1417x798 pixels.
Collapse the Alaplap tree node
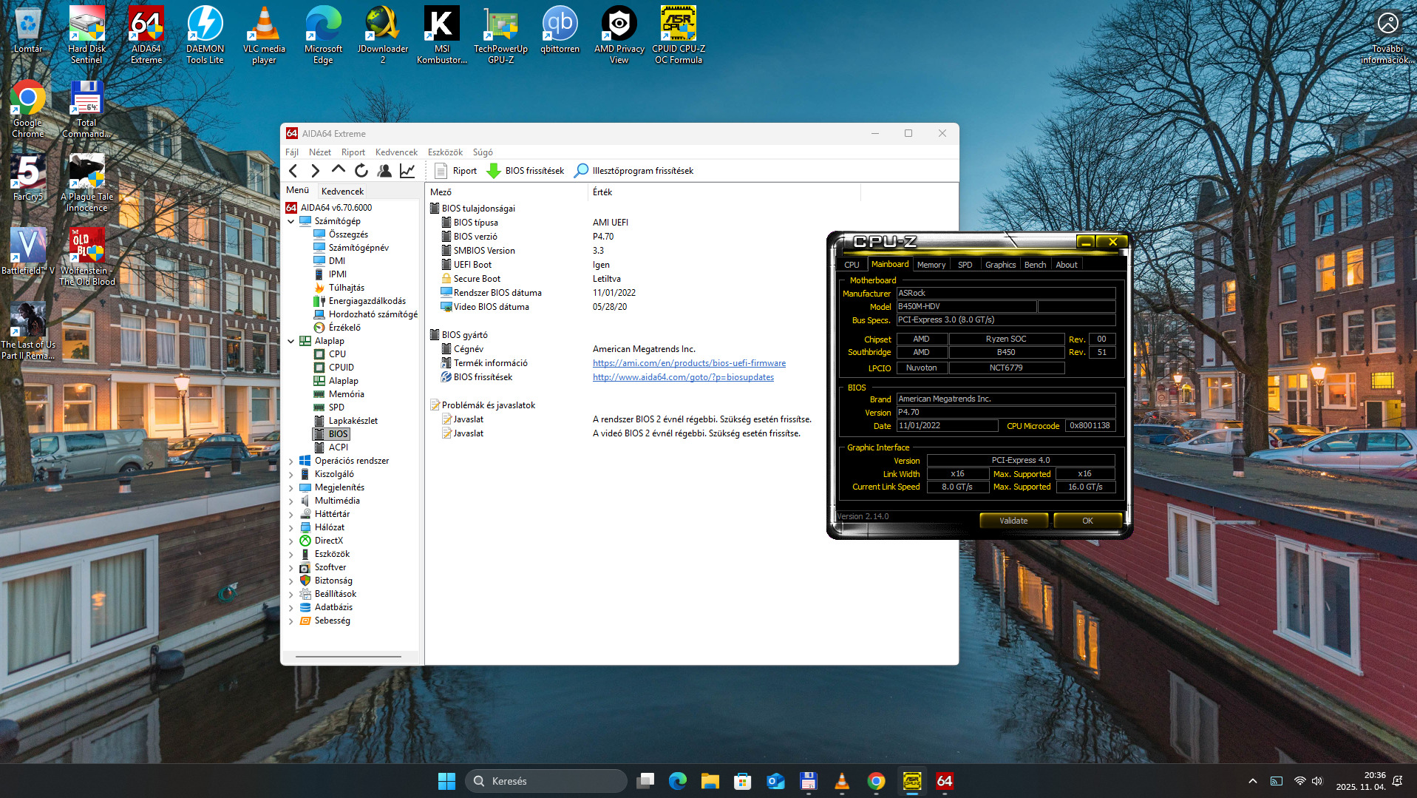pos(291,341)
